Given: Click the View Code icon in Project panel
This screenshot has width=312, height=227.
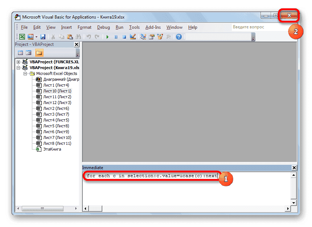Looking at the screenshot, I should (x=20, y=52).
